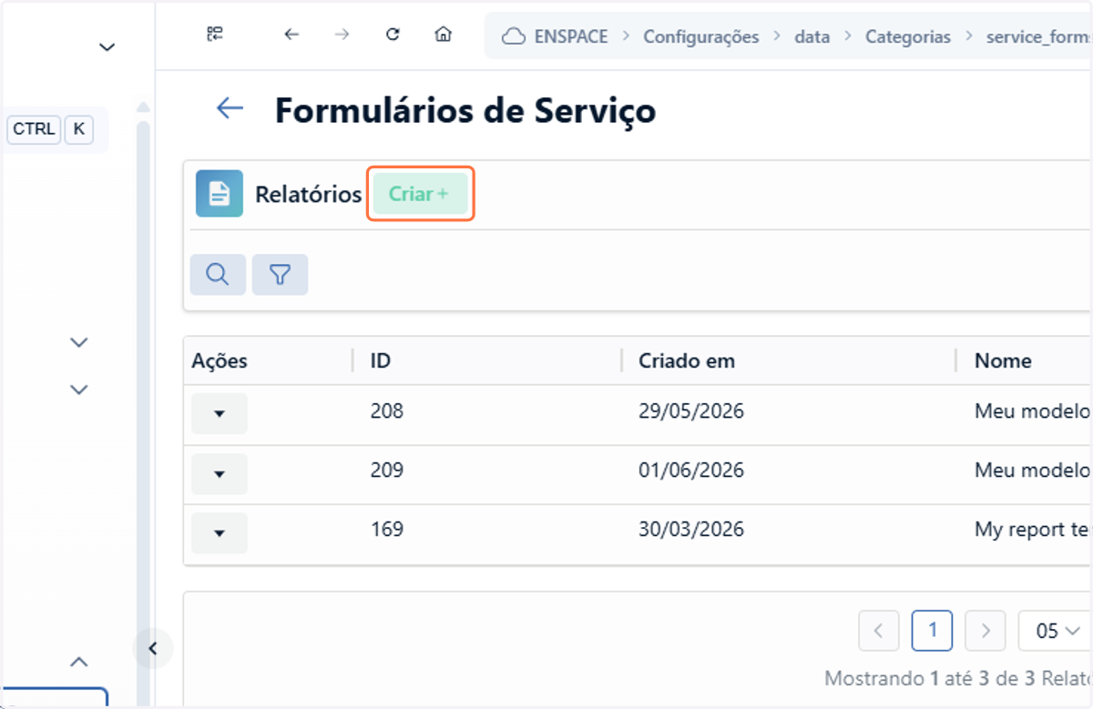
Task: Select page 1 in pagination
Action: coord(932,630)
